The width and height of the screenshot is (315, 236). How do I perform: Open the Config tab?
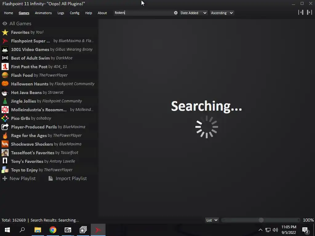(x=74, y=13)
